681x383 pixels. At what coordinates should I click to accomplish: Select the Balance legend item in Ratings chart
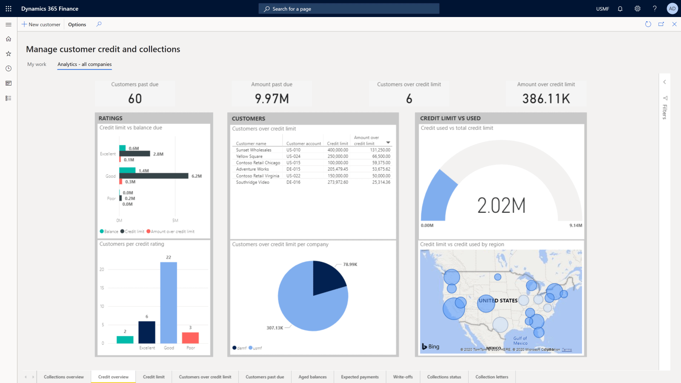pos(109,231)
